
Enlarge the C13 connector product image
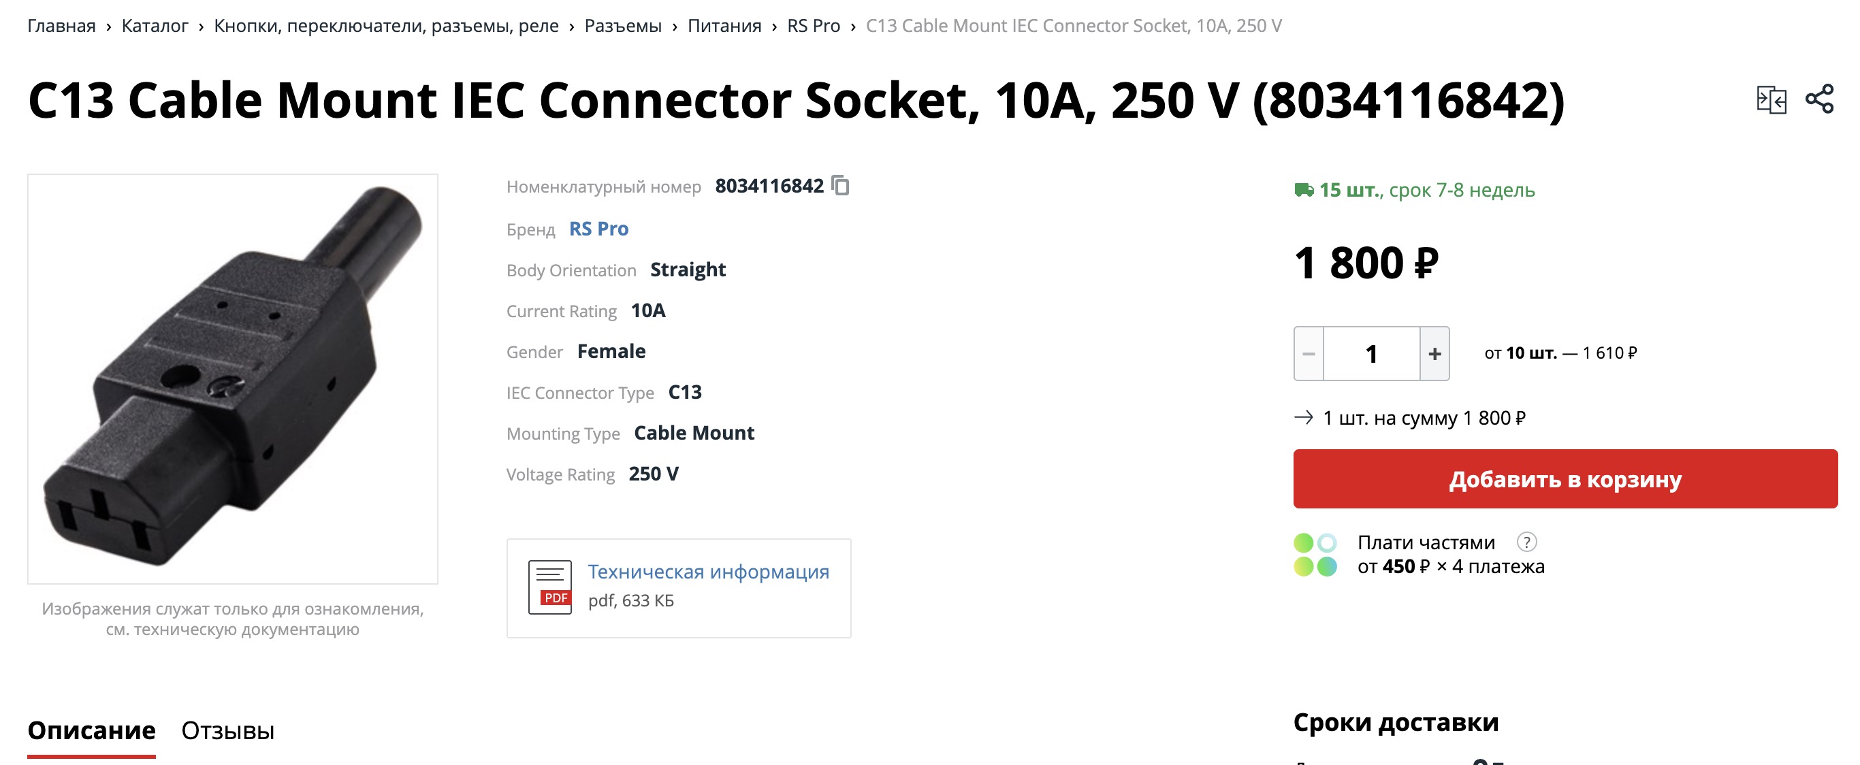coord(233,379)
